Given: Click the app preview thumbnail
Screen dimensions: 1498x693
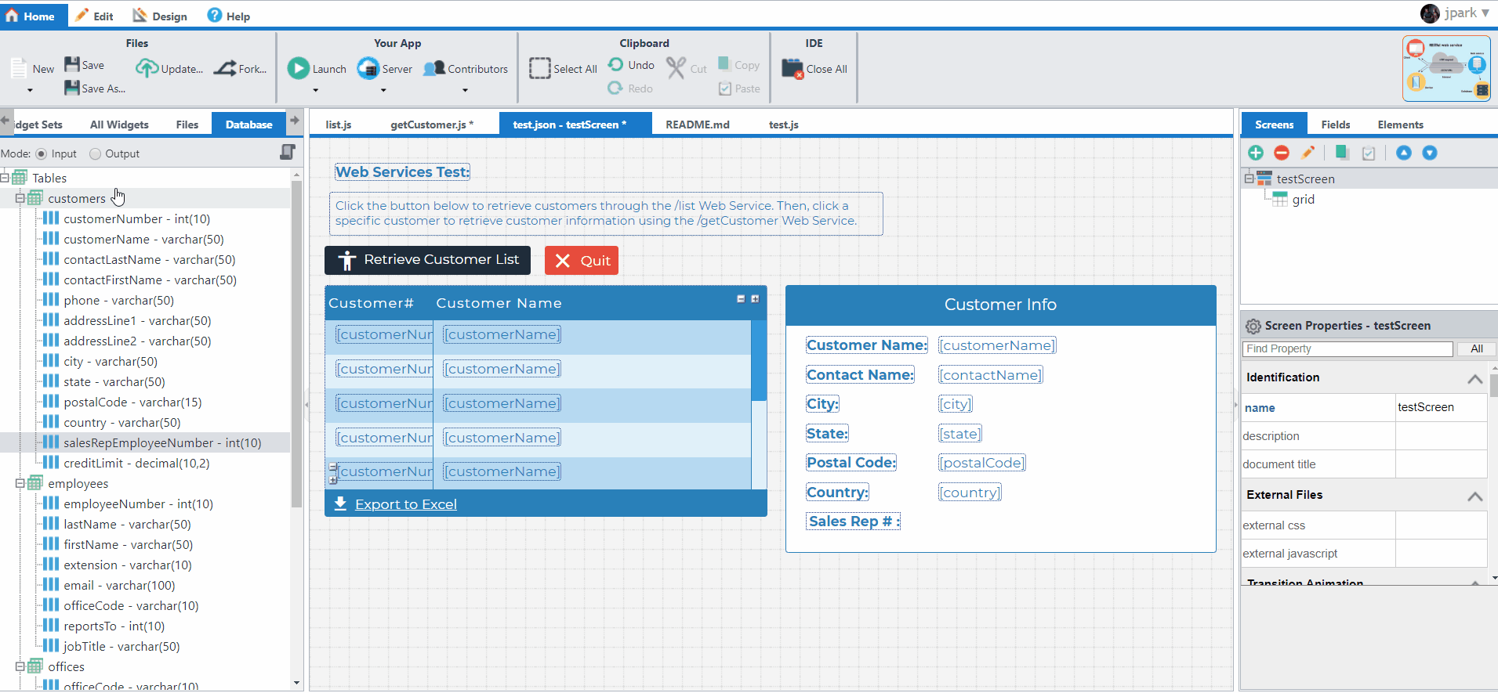Looking at the screenshot, I should click(x=1446, y=68).
